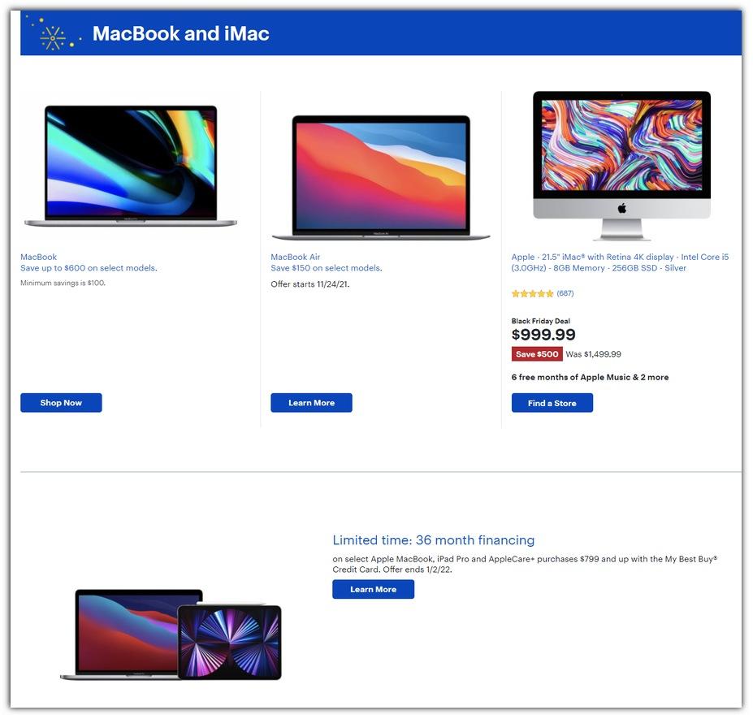Click the fireworks icon in the banner
Viewport: 753px width, 719px height.
(54, 35)
